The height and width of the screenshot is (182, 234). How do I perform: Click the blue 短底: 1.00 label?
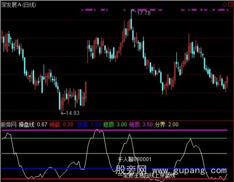click(89, 124)
